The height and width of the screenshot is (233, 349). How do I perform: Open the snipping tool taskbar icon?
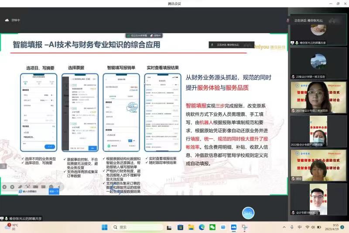245,227
